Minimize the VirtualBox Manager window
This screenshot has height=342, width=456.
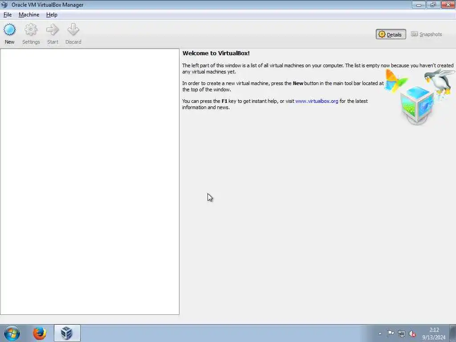[x=419, y=4]
